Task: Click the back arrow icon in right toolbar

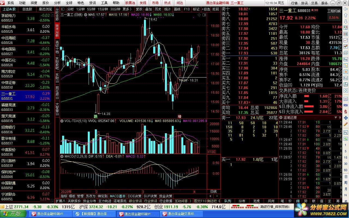Action: [x=345, y=9]
